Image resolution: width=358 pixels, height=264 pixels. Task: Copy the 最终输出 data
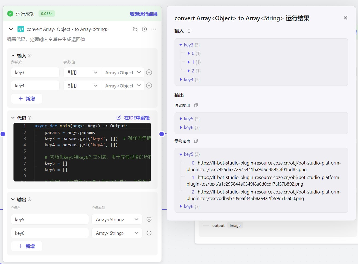coord(196,141)
